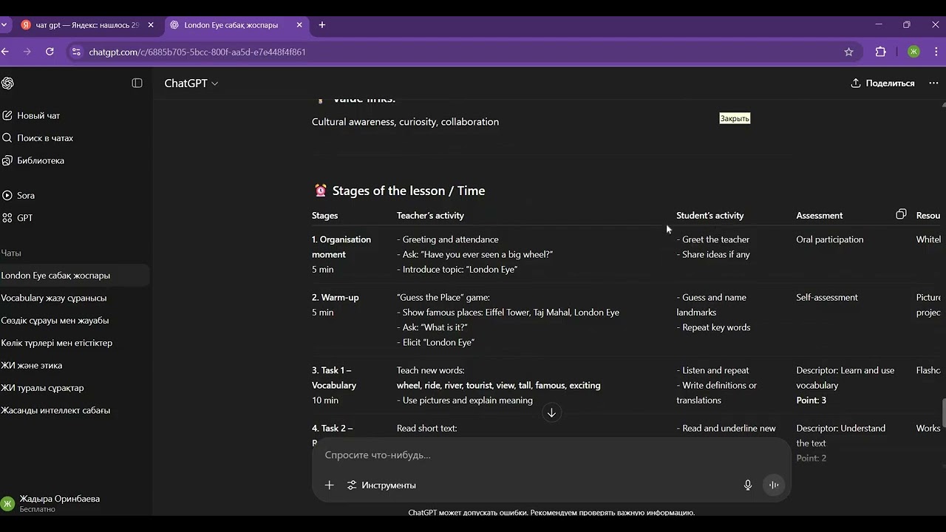Bookmark this page with star icon

pyautogui.click(x=848, y=52)
